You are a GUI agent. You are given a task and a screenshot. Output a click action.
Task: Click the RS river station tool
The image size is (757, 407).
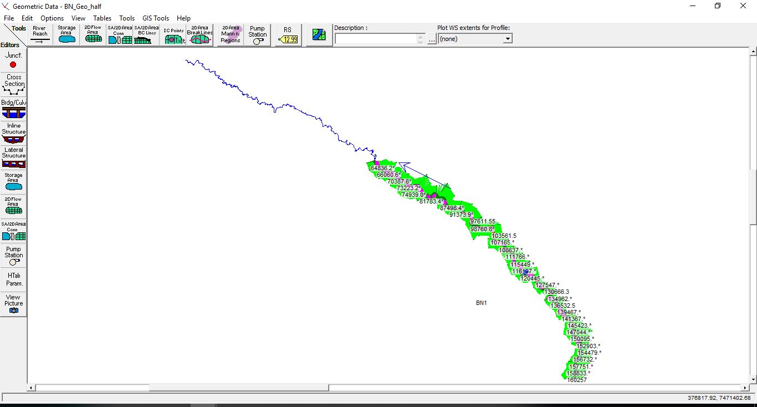tap(288, 34)
